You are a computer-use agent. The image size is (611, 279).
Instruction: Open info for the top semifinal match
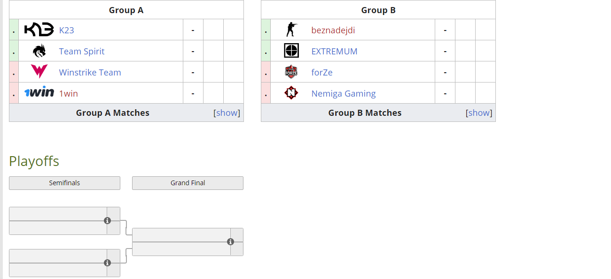107,220
